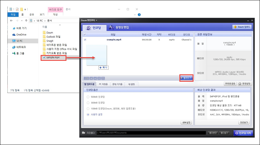
Task: Click the 미리보기 preview button
Action: tap(244, 123)
